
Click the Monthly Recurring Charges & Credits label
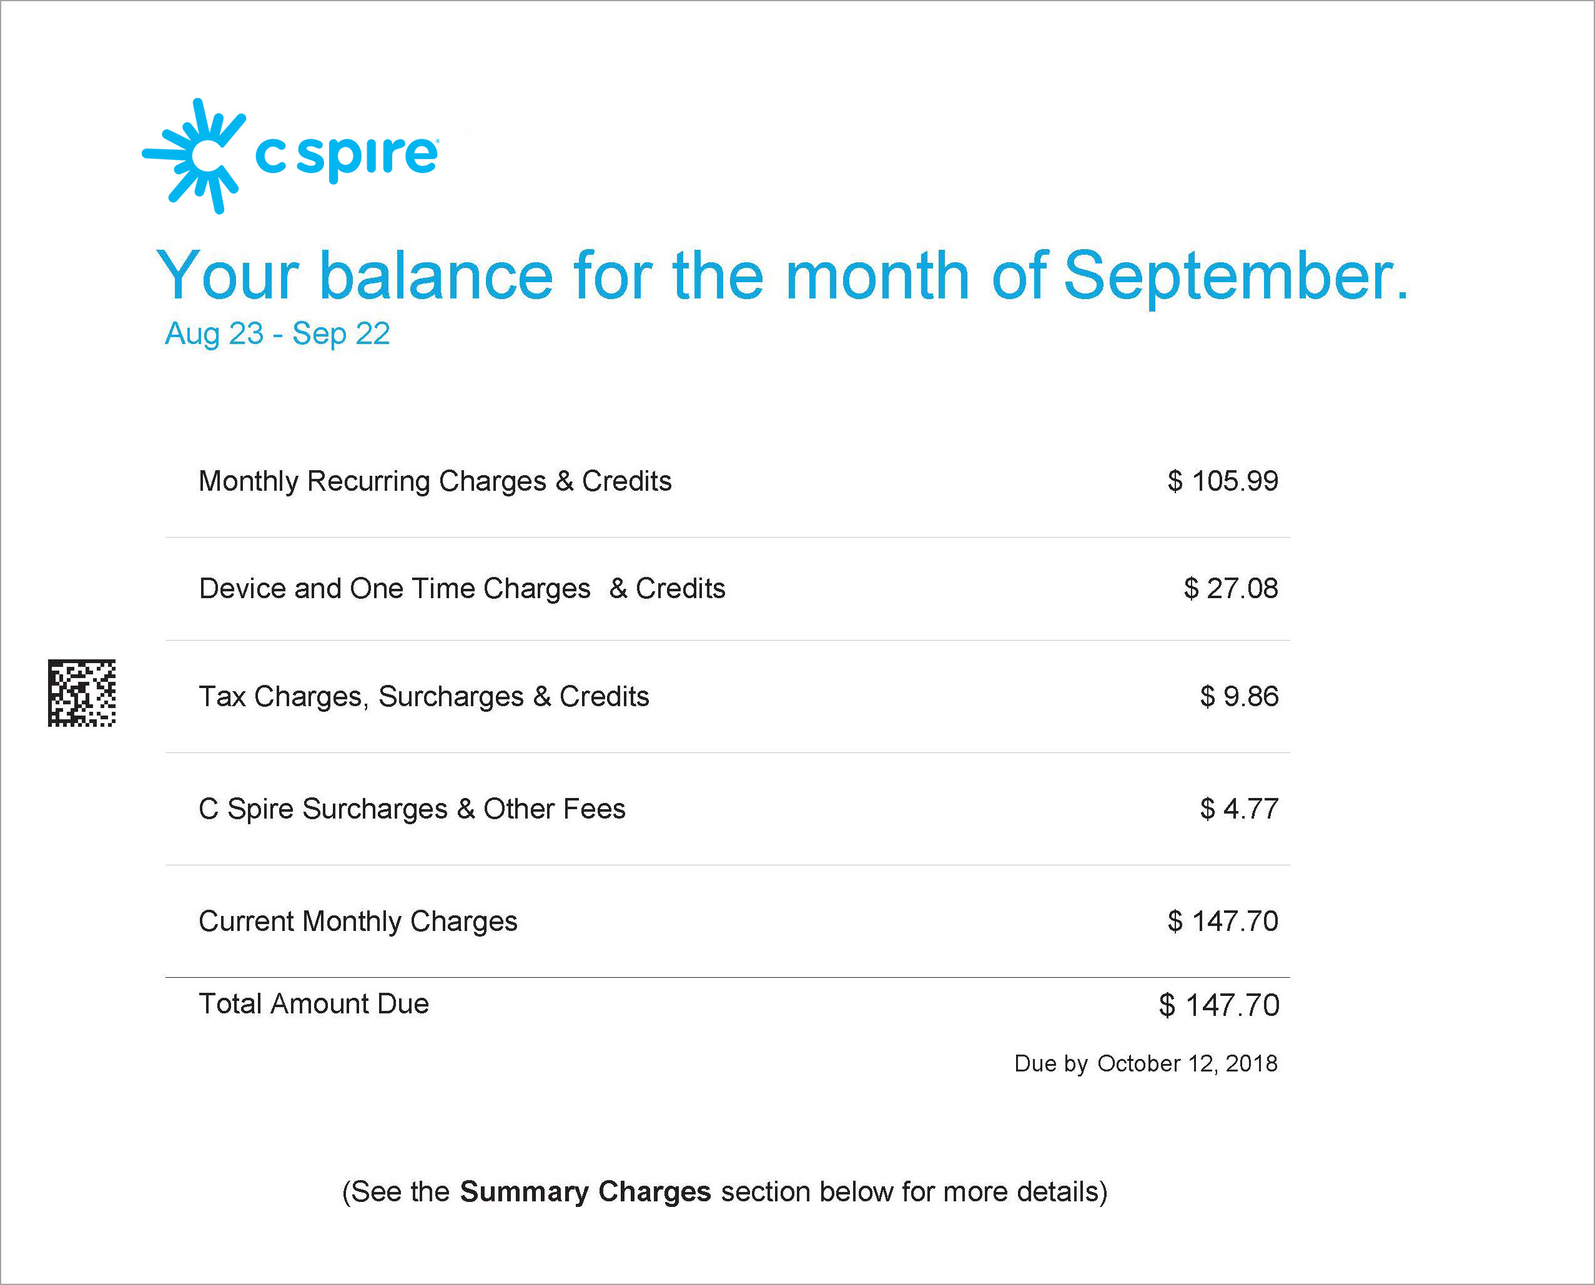pos(435,481)
